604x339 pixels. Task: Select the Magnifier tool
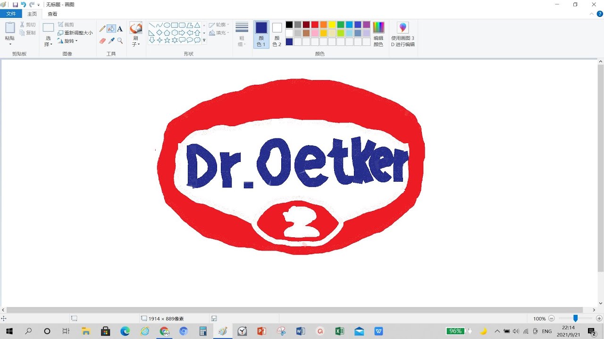point(120,41)
